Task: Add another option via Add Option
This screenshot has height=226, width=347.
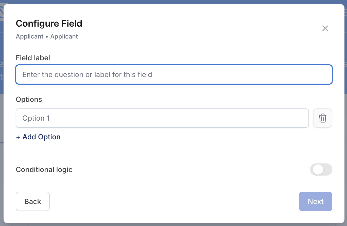Action: tap(38, 137)
